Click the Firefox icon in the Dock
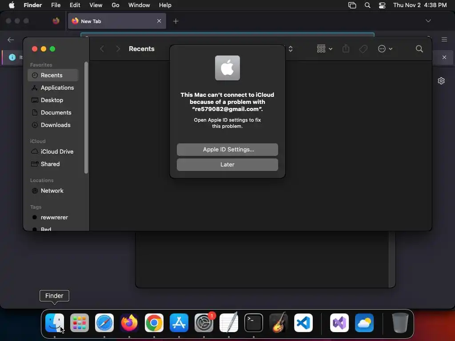Image resolution: width=455 pixels, height=341 pixels. point(129,323)
